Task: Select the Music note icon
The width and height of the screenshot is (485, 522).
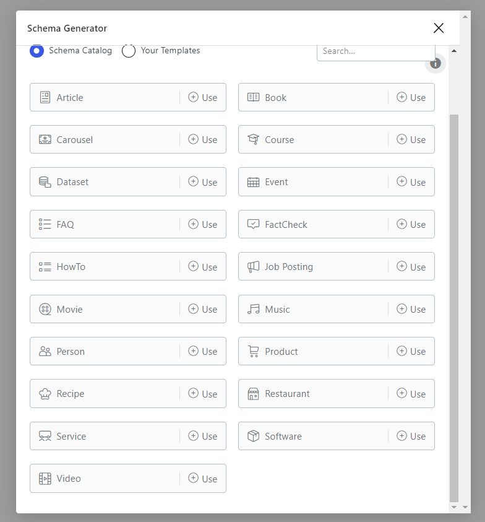Action: click(253, 309)
